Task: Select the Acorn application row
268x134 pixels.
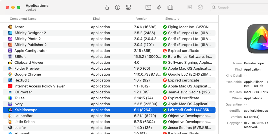Action: click(19, 27)
